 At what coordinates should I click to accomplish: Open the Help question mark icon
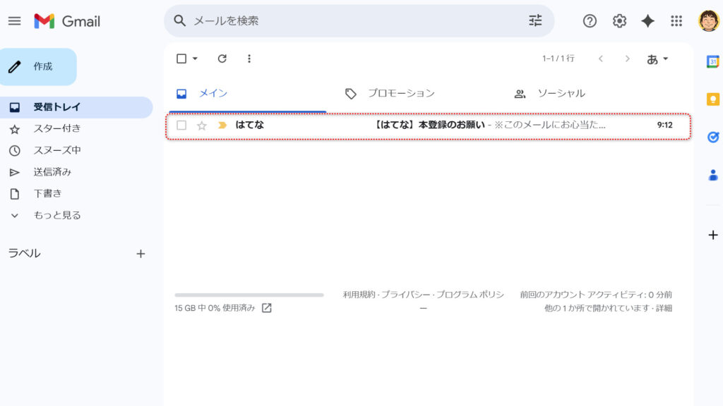coord(590,21)
